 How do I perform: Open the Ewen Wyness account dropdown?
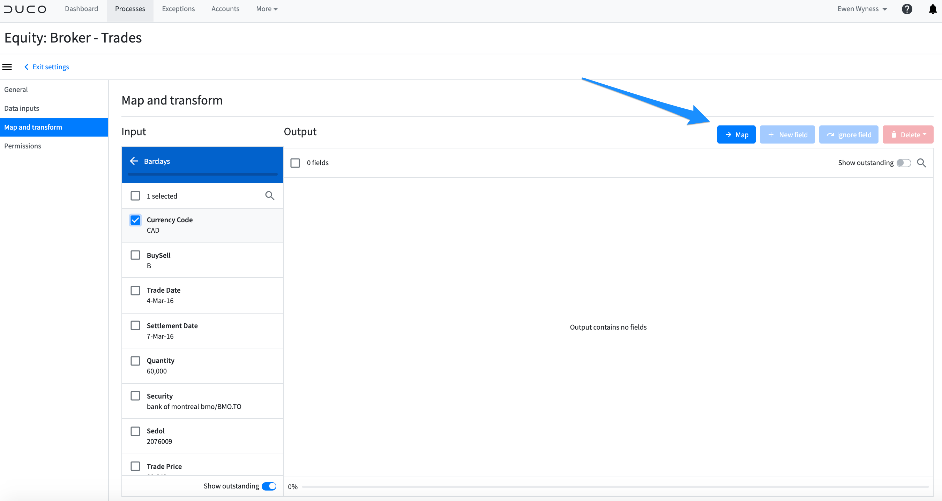[x=861, y=8]
